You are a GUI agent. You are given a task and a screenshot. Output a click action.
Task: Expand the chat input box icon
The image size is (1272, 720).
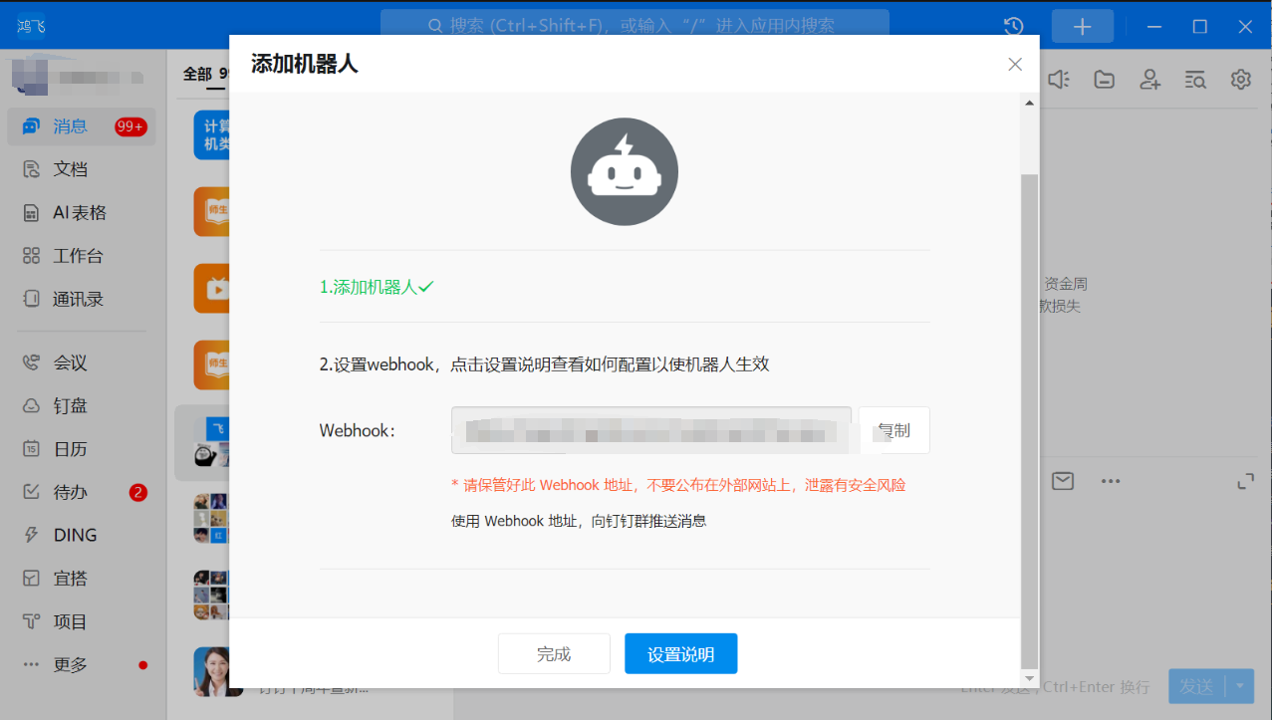click(1245, 481)
